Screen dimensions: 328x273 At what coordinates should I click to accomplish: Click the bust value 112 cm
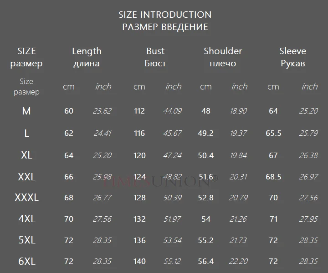139,111
